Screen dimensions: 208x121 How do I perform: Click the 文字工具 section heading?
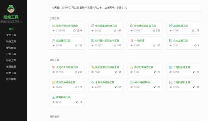coord(55,18)
